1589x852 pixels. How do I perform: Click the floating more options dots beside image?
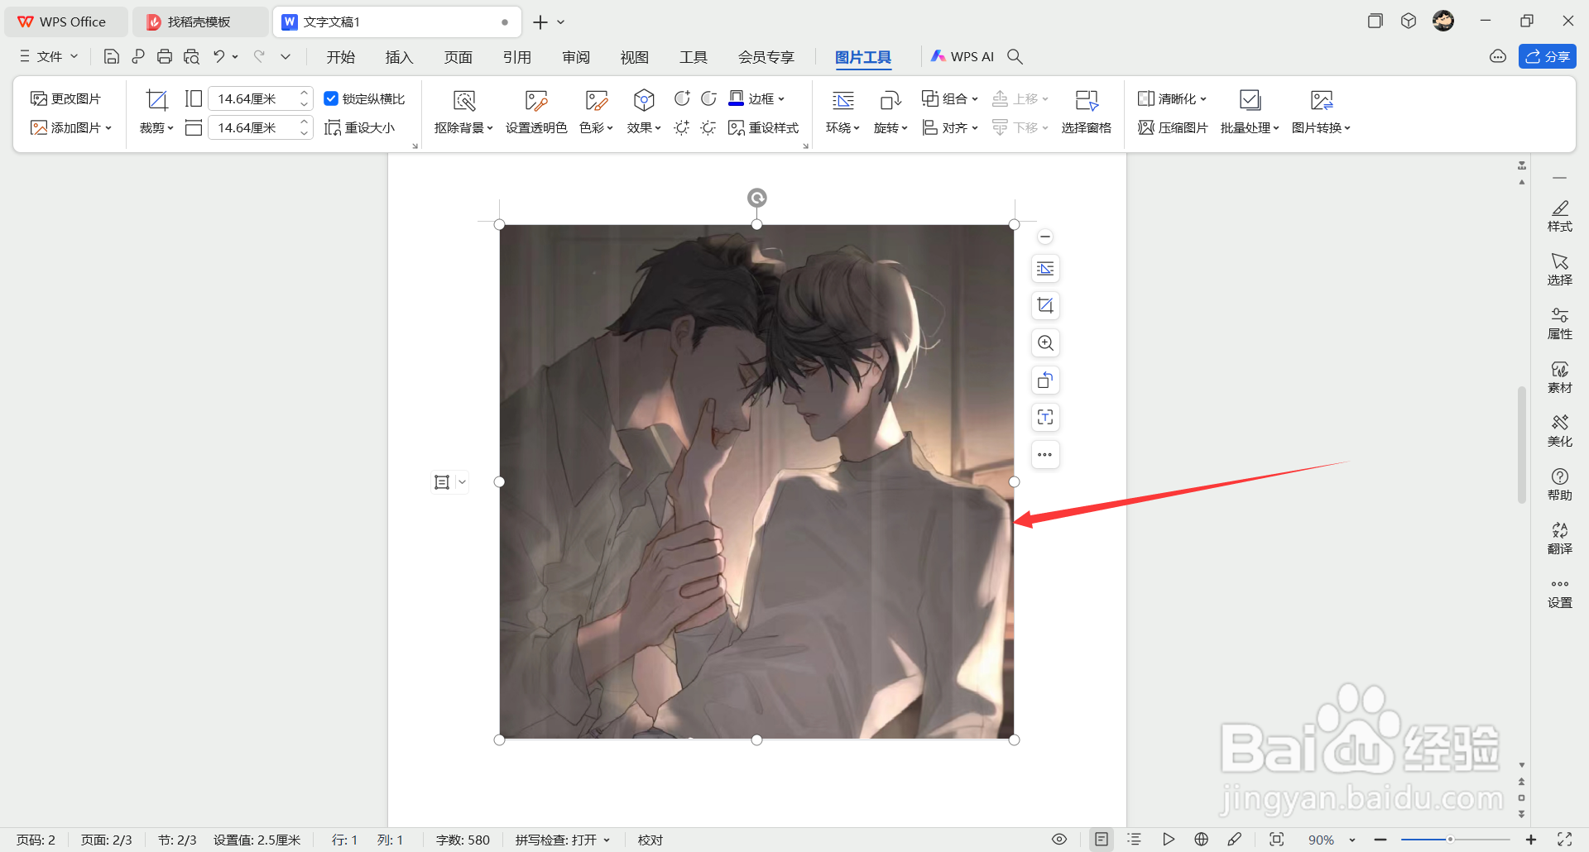(1045, 455)
